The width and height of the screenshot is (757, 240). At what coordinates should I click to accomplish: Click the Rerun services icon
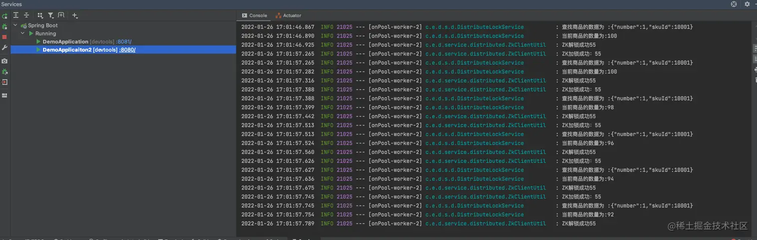click(x=5, y=16)
